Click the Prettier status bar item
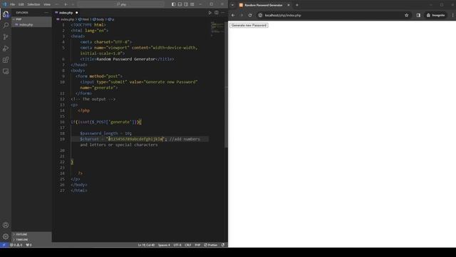This screenshot has height=257, width=456. [x=211, y=245]
